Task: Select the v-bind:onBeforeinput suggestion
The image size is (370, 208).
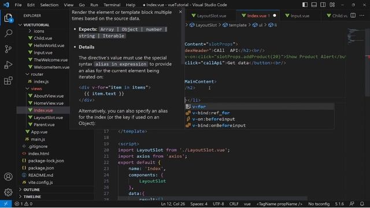Action: click(x=260, y=125)
